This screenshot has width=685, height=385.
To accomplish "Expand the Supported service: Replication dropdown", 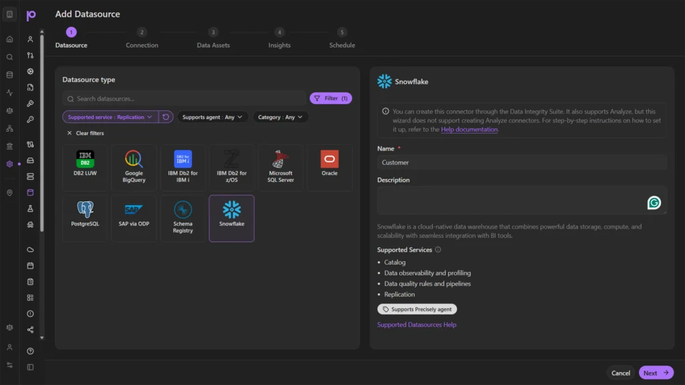I will tap(110, 117).
